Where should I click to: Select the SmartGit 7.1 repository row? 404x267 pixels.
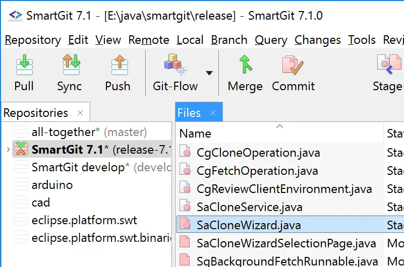pos(91,149)
